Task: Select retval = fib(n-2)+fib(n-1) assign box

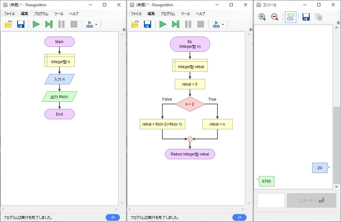Action: (x=162, y=124)
